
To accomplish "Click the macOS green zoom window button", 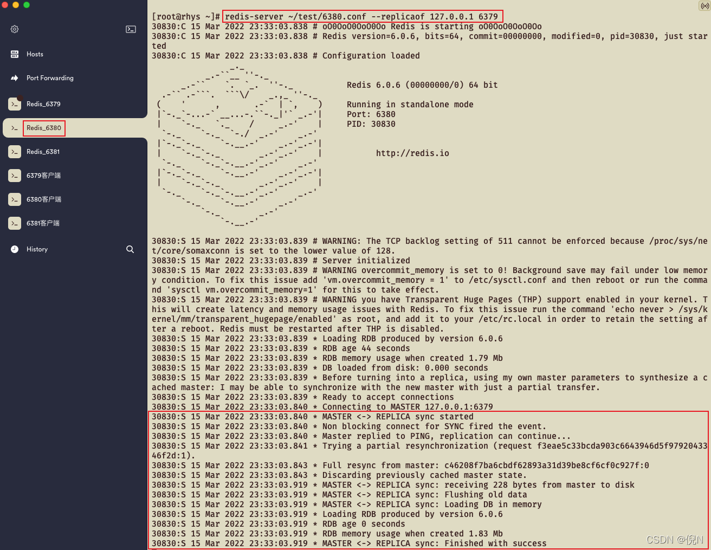I will (27, 5).
